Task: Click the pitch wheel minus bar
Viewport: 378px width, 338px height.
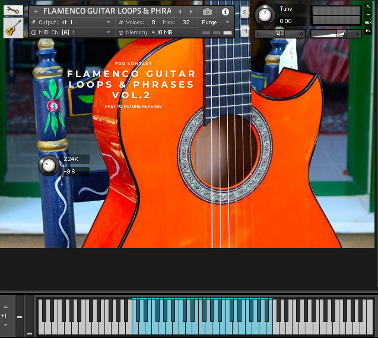Action: pos(20,317)
